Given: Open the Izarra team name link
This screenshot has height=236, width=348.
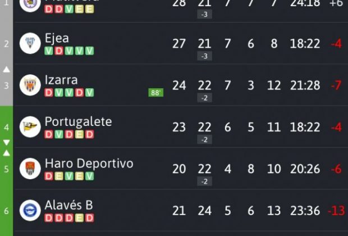Looking at the screenshot, I should point(61,80).
